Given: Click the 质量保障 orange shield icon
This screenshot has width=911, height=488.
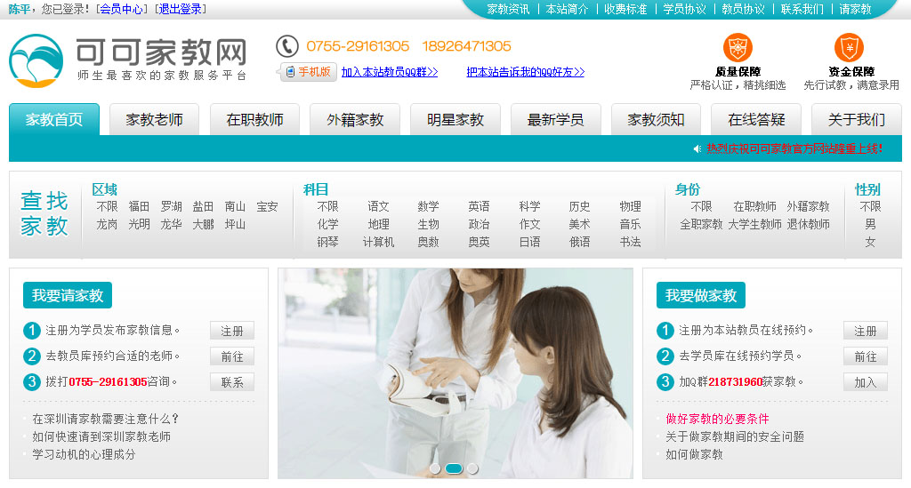Looking at the screenshot, I should click(x=738, y=47).
